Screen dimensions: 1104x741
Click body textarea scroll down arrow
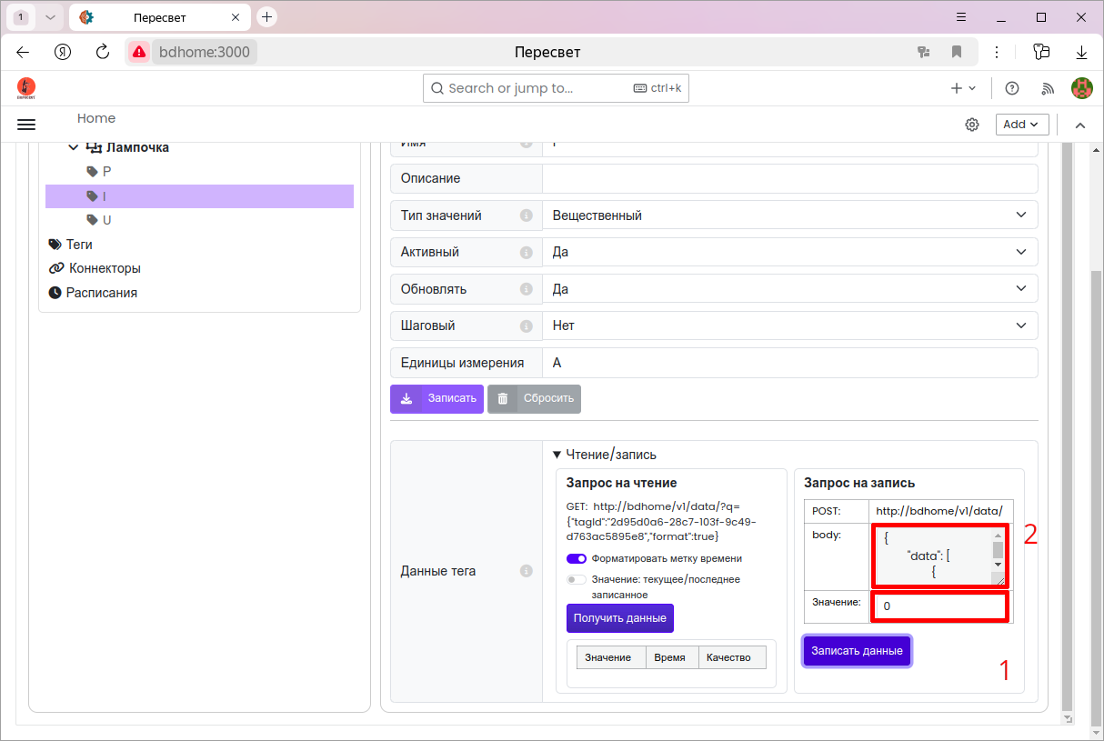pos(998,565)
